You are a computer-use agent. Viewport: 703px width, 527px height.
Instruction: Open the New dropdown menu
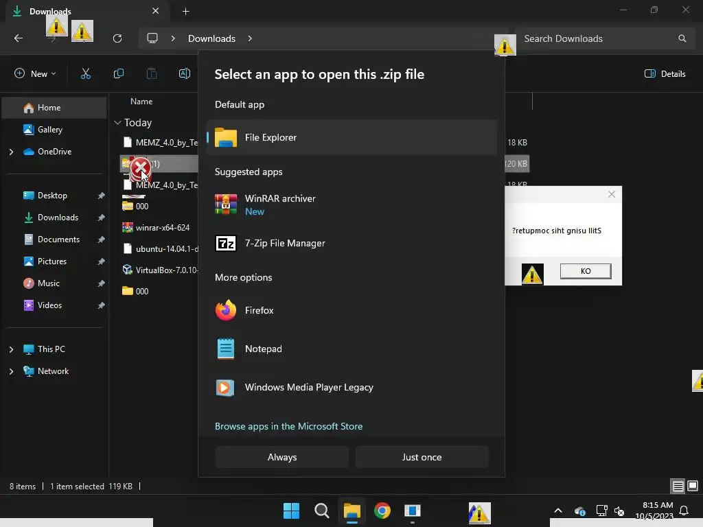point(36,74)
